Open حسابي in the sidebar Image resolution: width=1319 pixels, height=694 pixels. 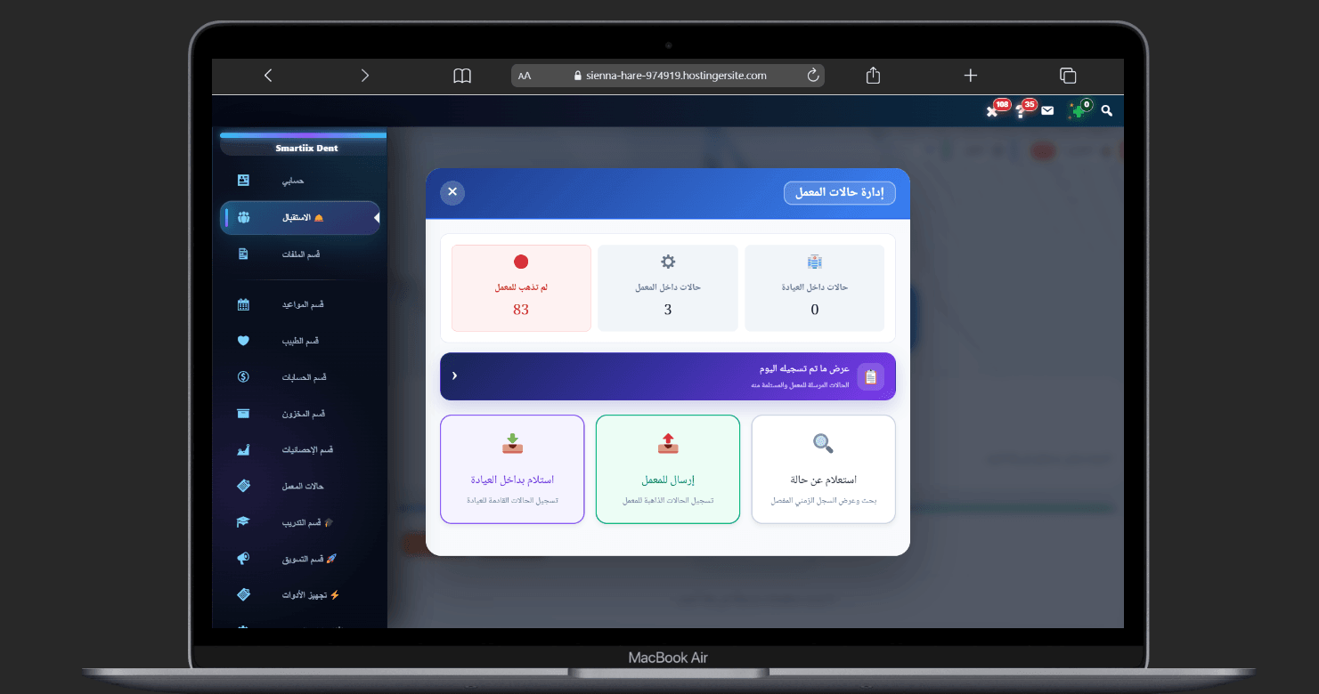click(300, 181)
